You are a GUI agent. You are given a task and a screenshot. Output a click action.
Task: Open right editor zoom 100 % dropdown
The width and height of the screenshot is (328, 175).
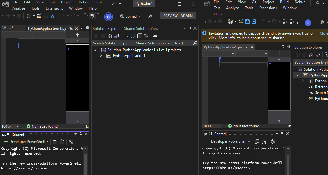(x=219, y=126)
